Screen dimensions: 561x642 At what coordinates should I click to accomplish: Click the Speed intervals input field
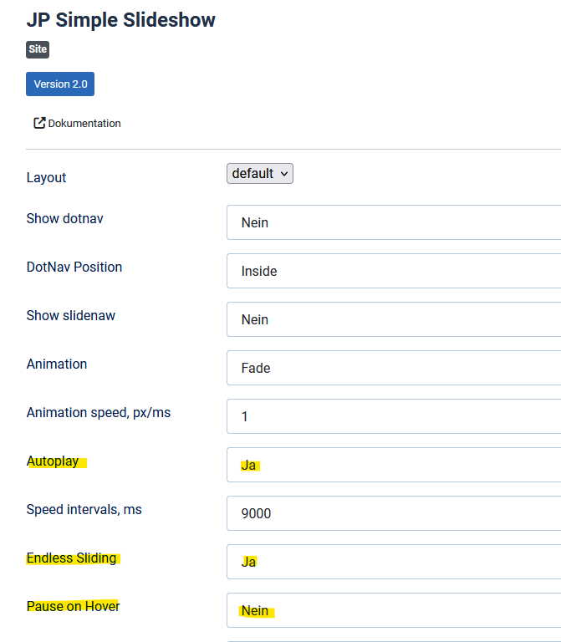coord(393,513)
